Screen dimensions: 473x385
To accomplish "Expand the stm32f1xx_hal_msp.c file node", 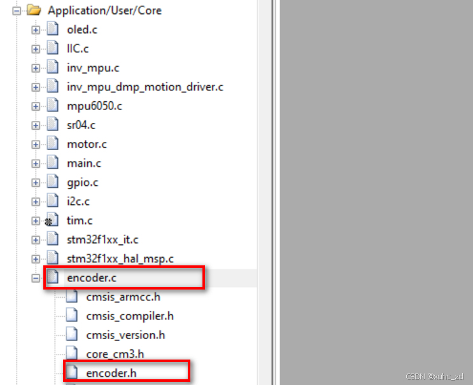I will tap(36, 259).
